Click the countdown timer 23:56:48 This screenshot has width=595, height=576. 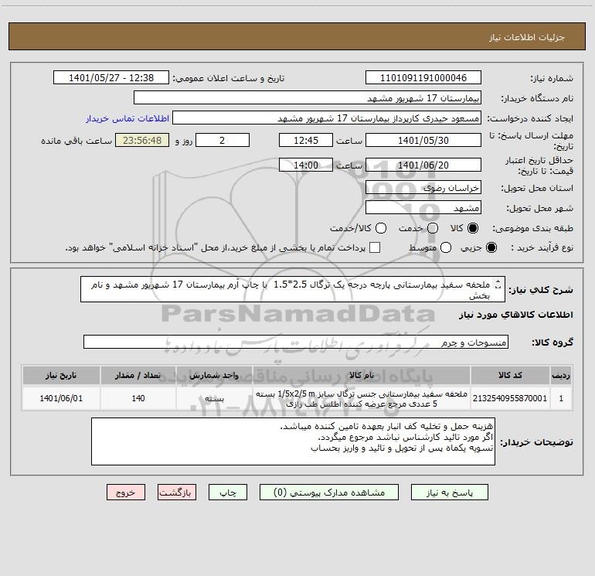(142, 140)
